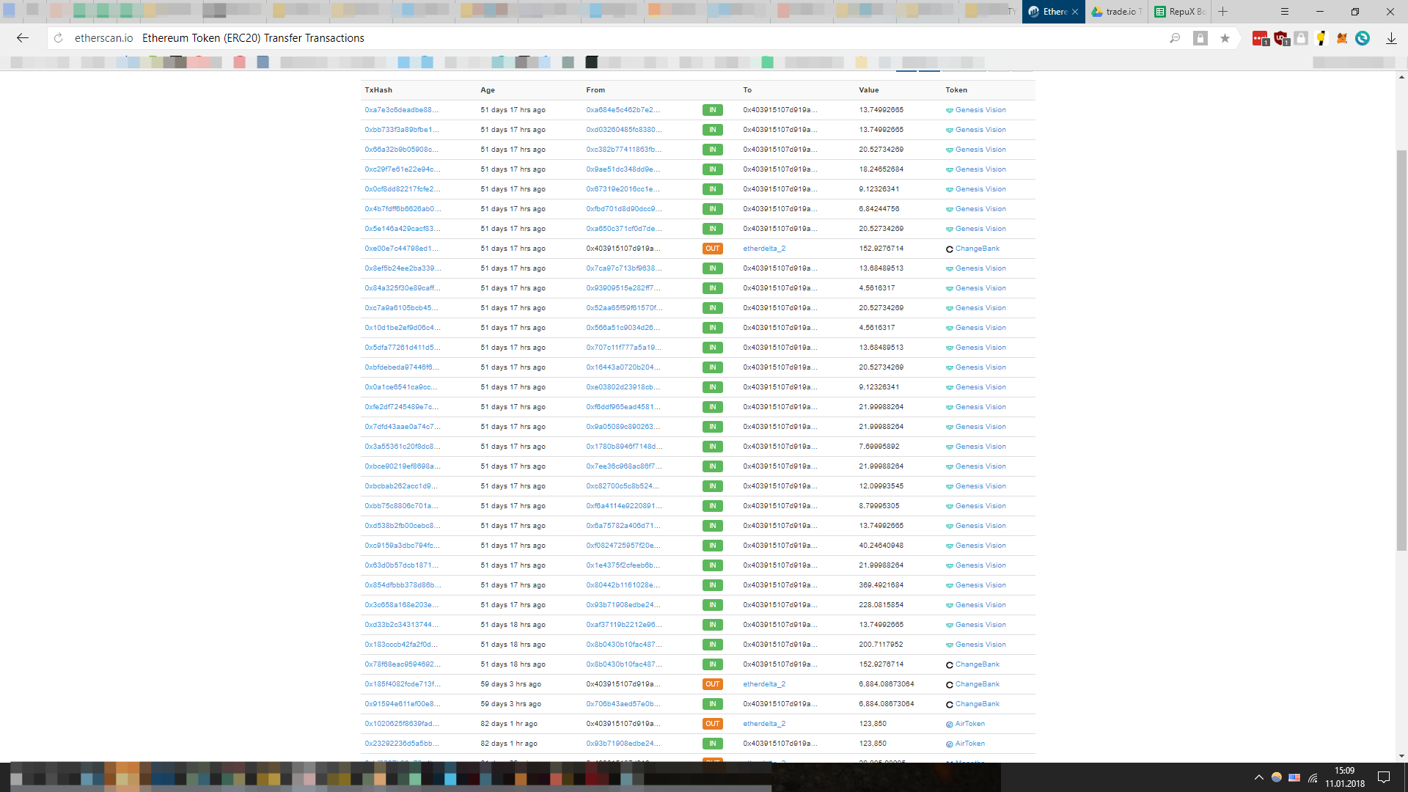Click the IN badge in 228.0815854 row
Viewport: 1408px width, 792px height.
click(712, 605)
